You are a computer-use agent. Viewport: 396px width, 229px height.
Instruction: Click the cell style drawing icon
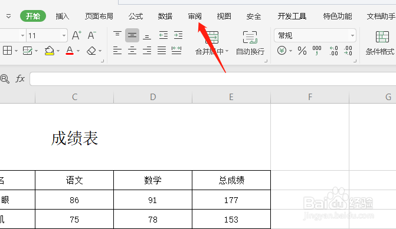(27, 51)
